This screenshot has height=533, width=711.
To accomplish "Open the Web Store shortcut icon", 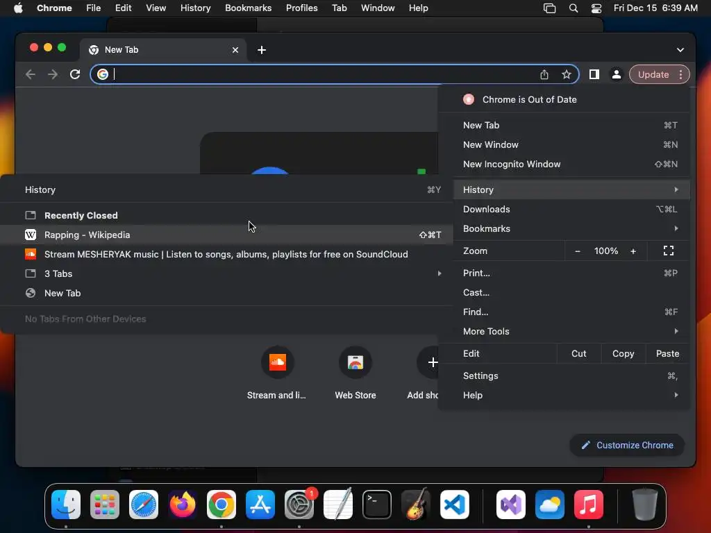I will [x=355, y=362].
